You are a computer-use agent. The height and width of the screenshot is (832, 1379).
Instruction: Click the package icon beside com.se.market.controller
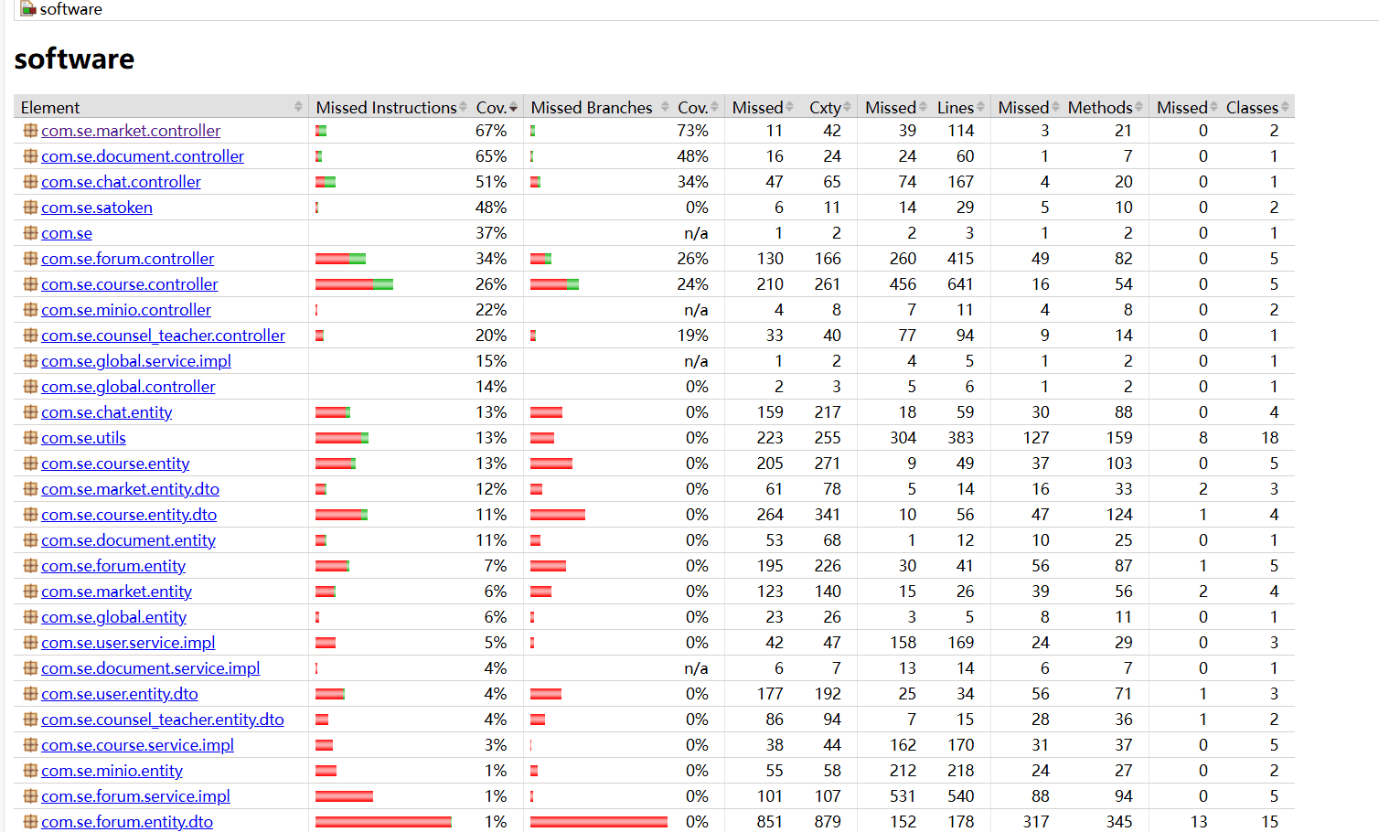coord(30,131)
